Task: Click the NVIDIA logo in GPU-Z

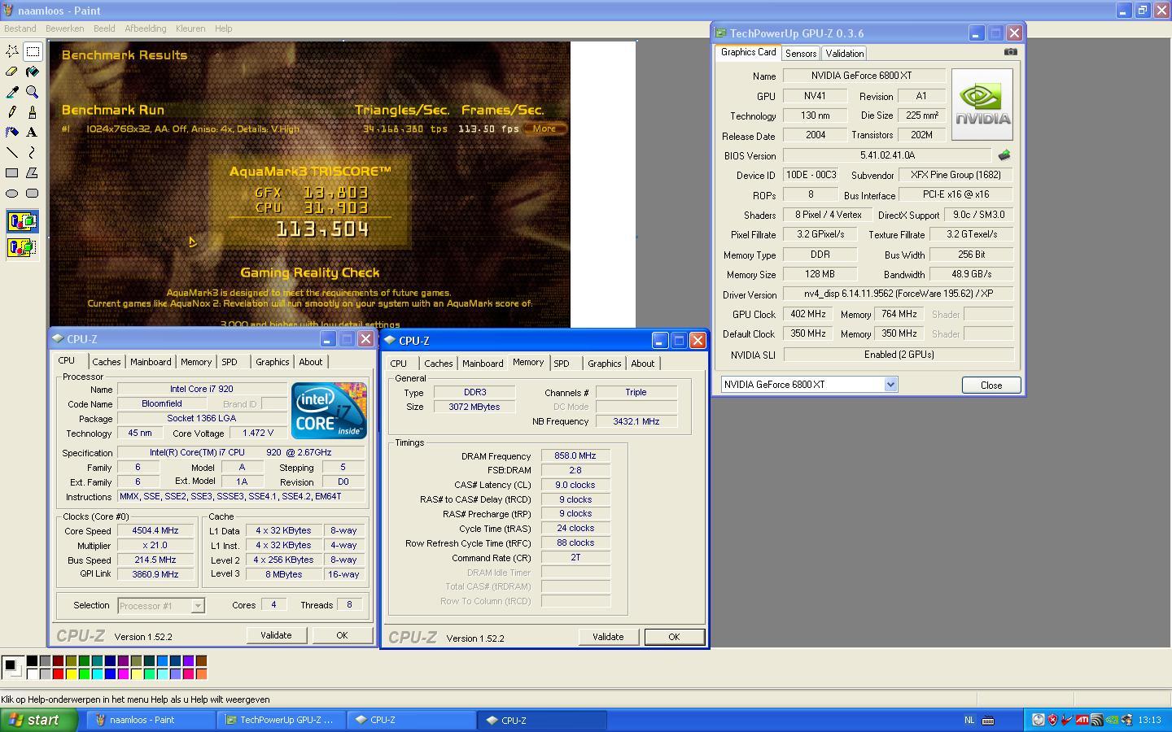Action: pyautogui.click(x=982, y=103)
